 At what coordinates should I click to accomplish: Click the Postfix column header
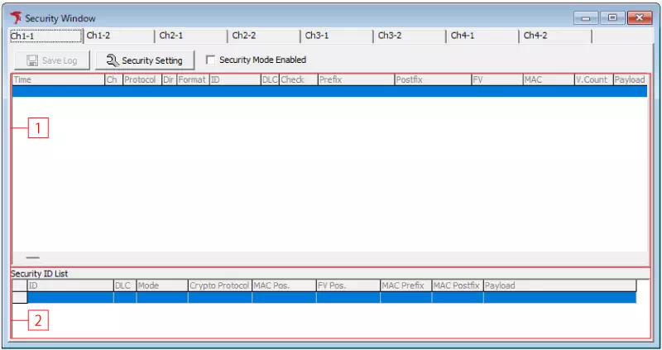pos(433,79)
